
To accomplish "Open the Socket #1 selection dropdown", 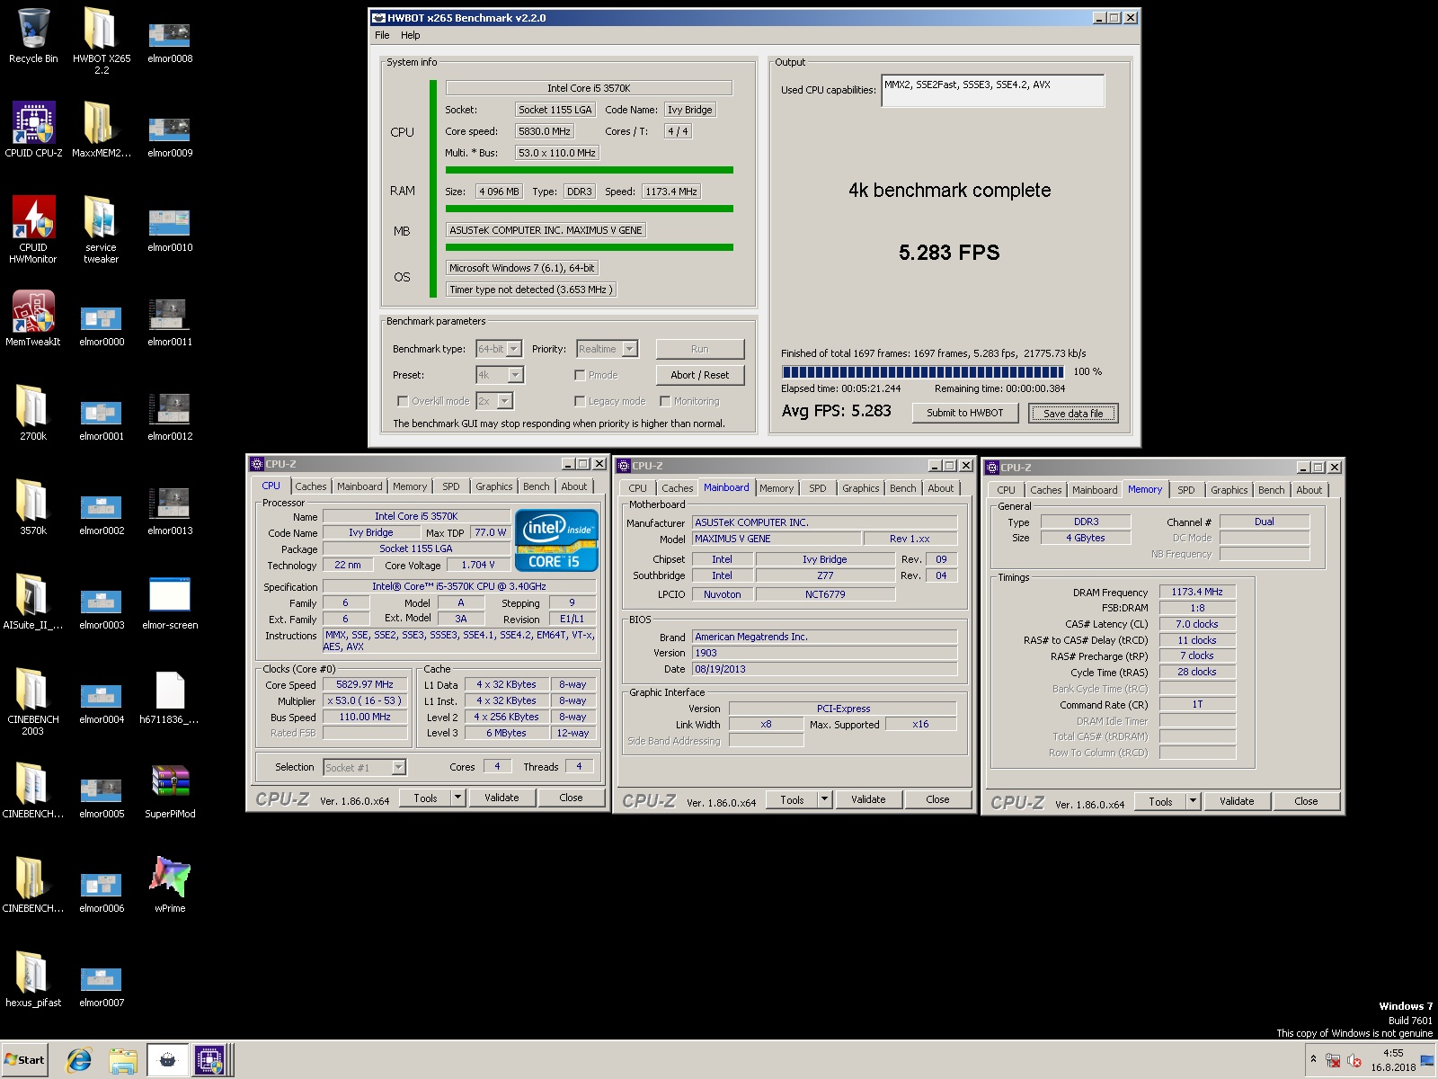I will [364, 767].
